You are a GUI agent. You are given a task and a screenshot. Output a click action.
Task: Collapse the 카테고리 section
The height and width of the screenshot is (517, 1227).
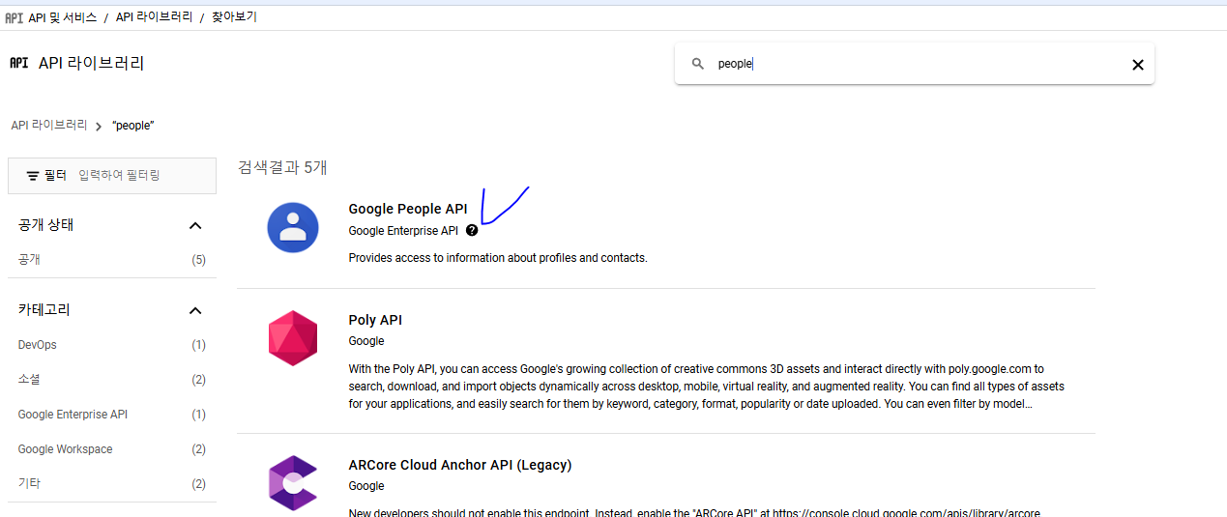[x=195, y=310]
